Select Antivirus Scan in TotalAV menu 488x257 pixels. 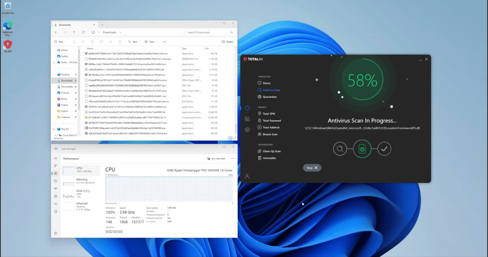coord(269,90)
